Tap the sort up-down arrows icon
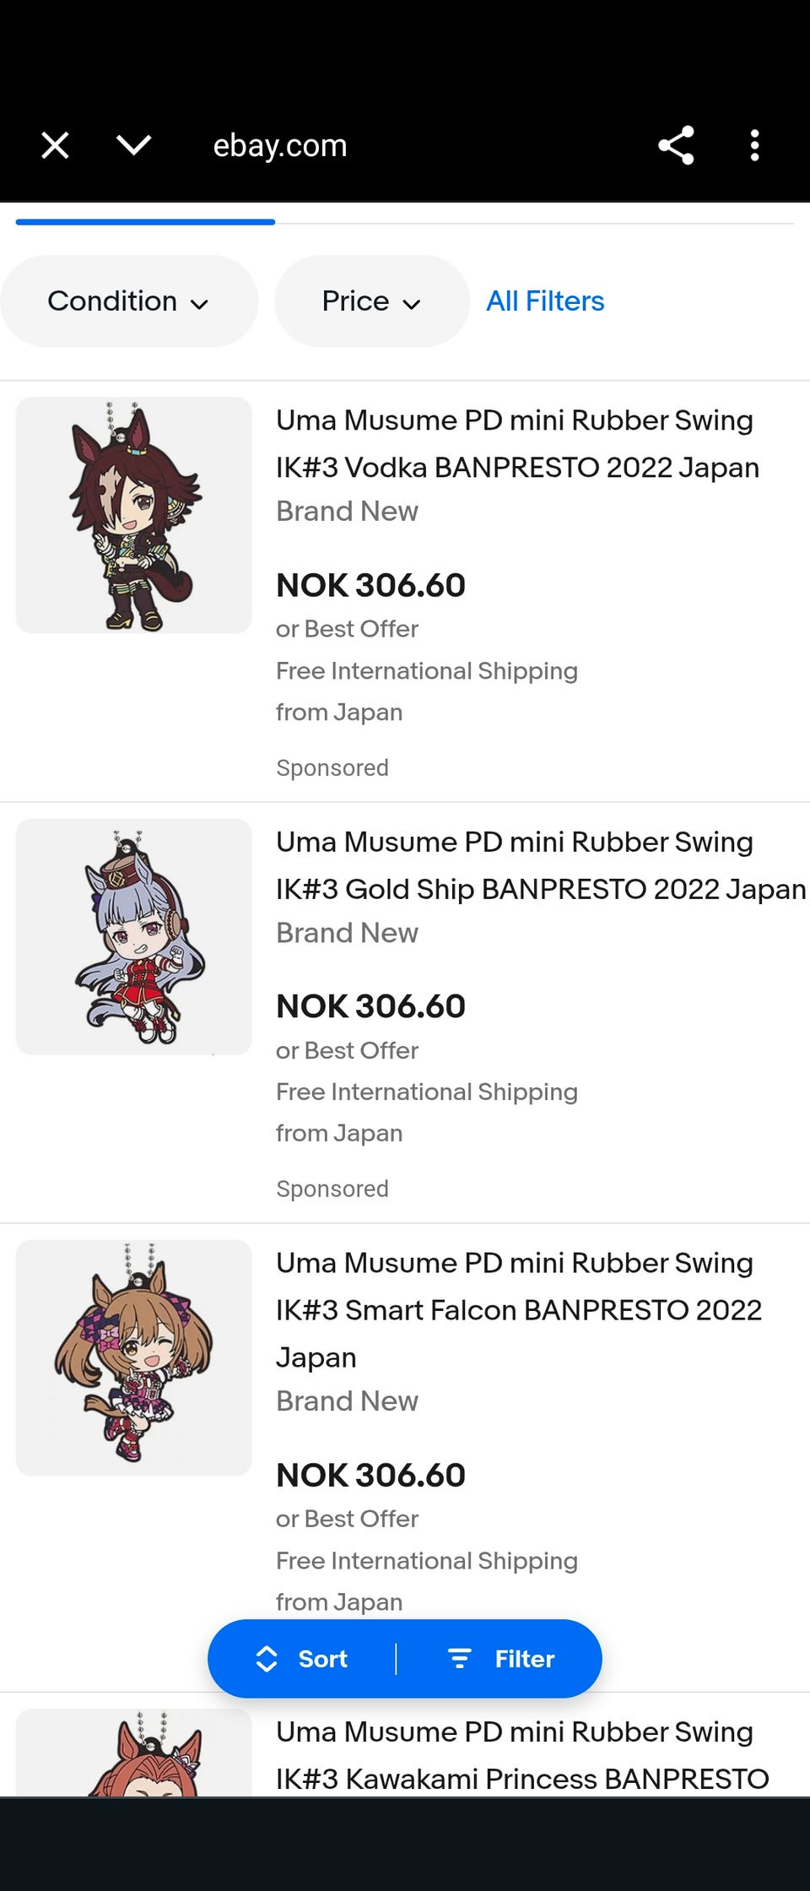 [267, 1659]
